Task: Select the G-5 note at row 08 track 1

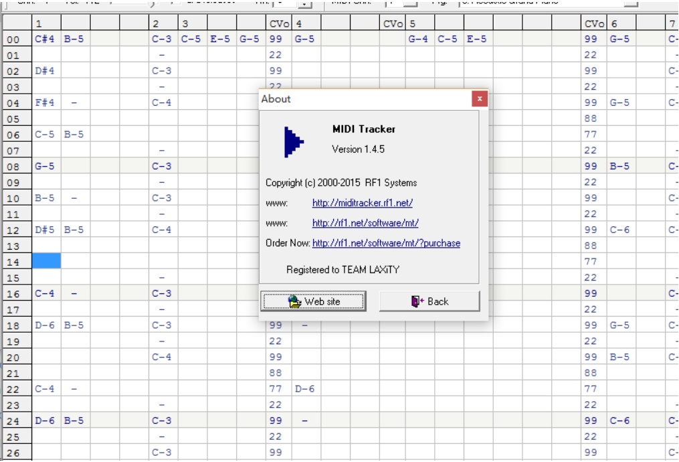Action: click(44, 165)
